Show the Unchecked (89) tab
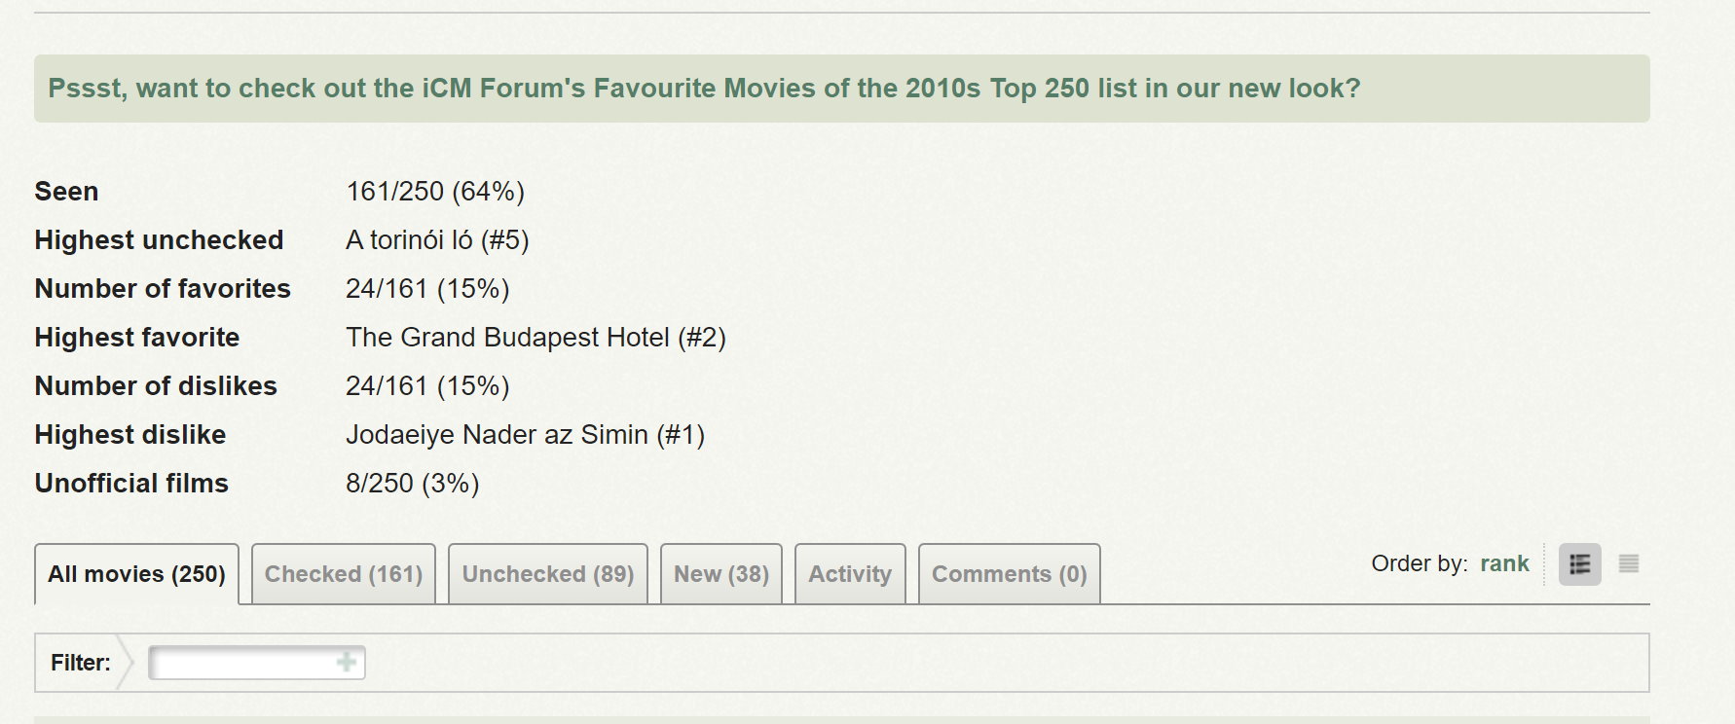Screen dimensions: 1735x724 [x=548, y=574]
